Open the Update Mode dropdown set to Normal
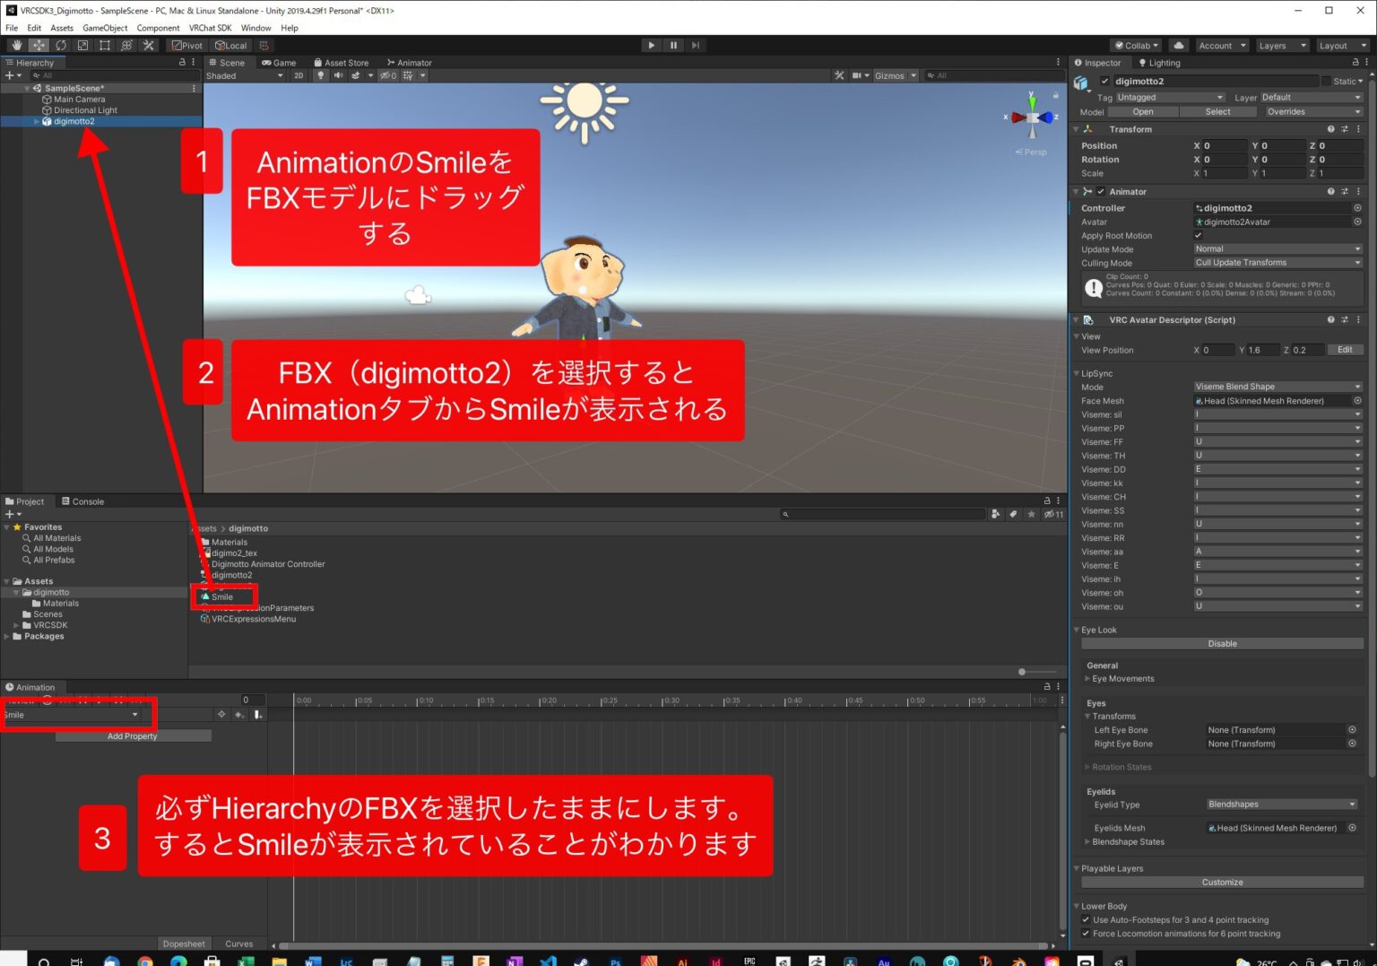This screenshot has height=966, width=1377. tap(1277, 248)
